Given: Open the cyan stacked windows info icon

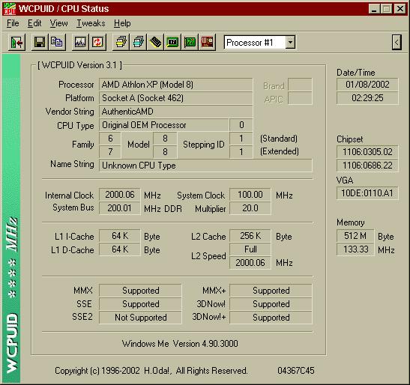Looking at the screenshot, I should (x=138, y=42).
